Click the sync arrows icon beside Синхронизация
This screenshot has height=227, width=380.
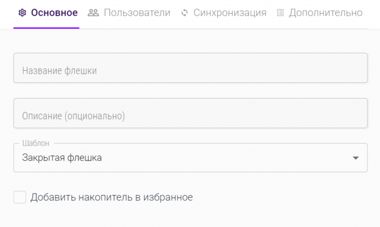coord(184,12)
